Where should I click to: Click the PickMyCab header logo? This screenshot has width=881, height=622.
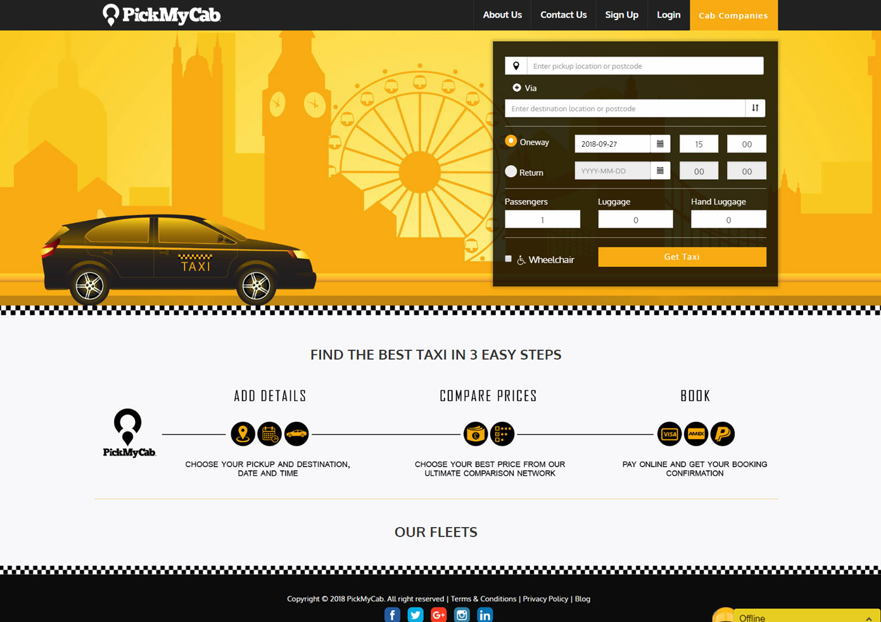click(x=162, y=15)
